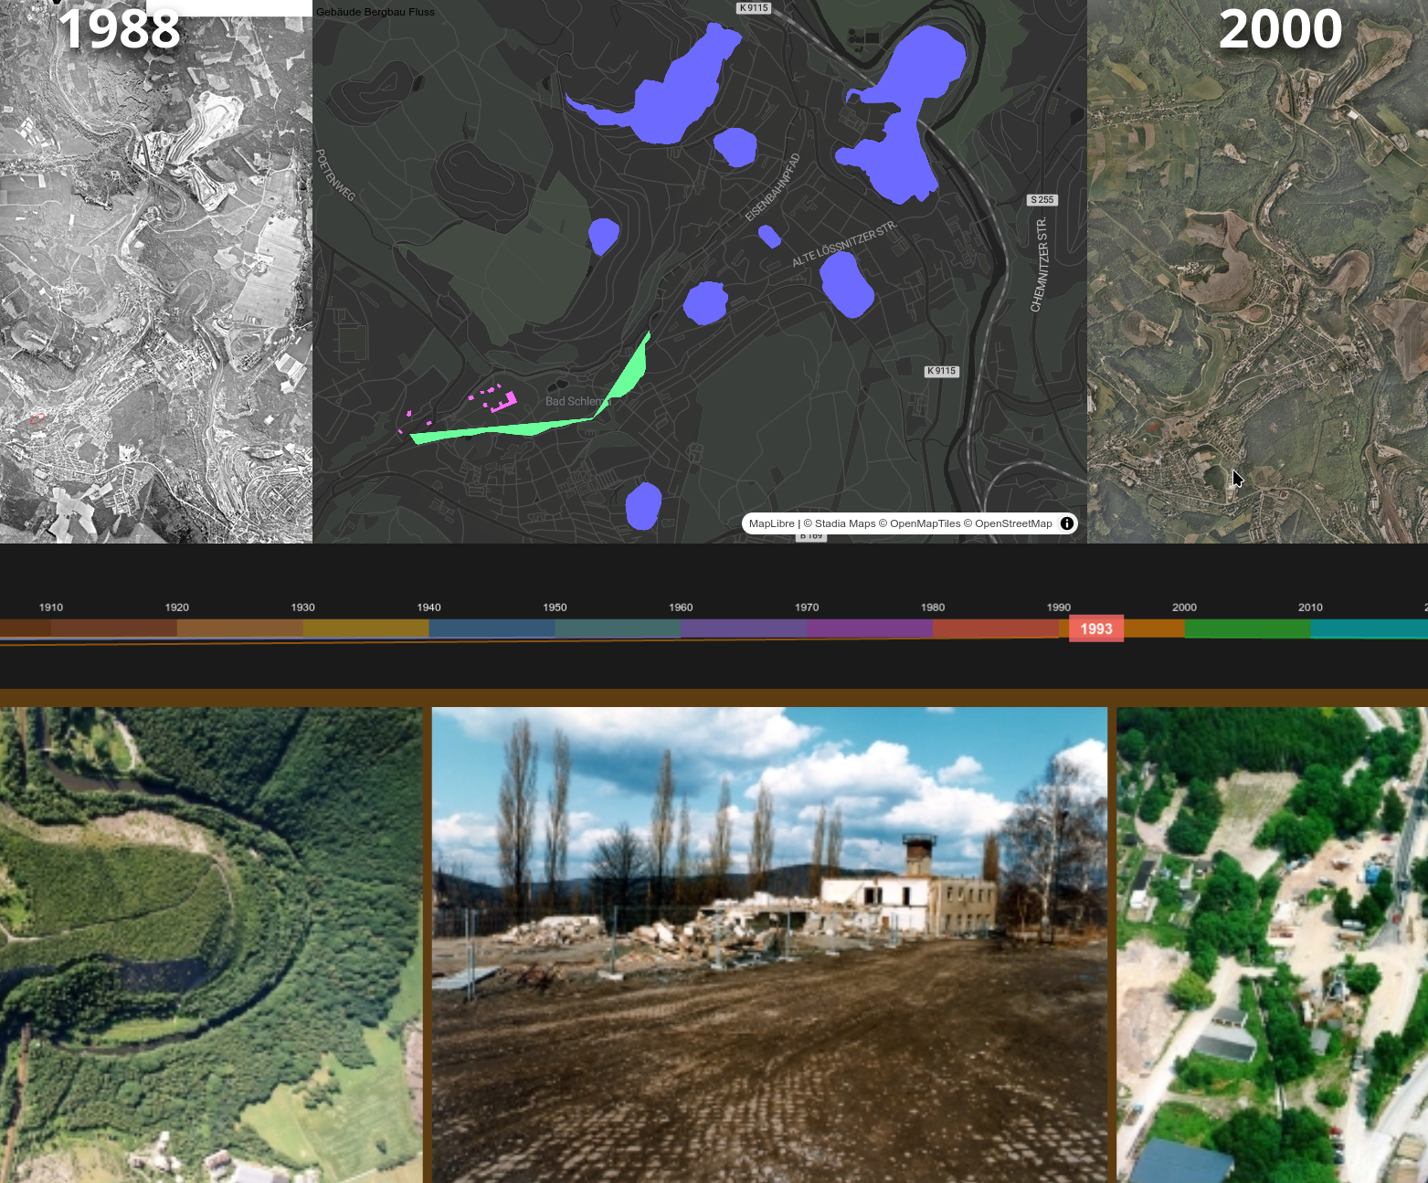This screenshot has height=1183, width=1428.
Task: Click the largest blue mining area, top-right
Action: [x=904, y=110]
